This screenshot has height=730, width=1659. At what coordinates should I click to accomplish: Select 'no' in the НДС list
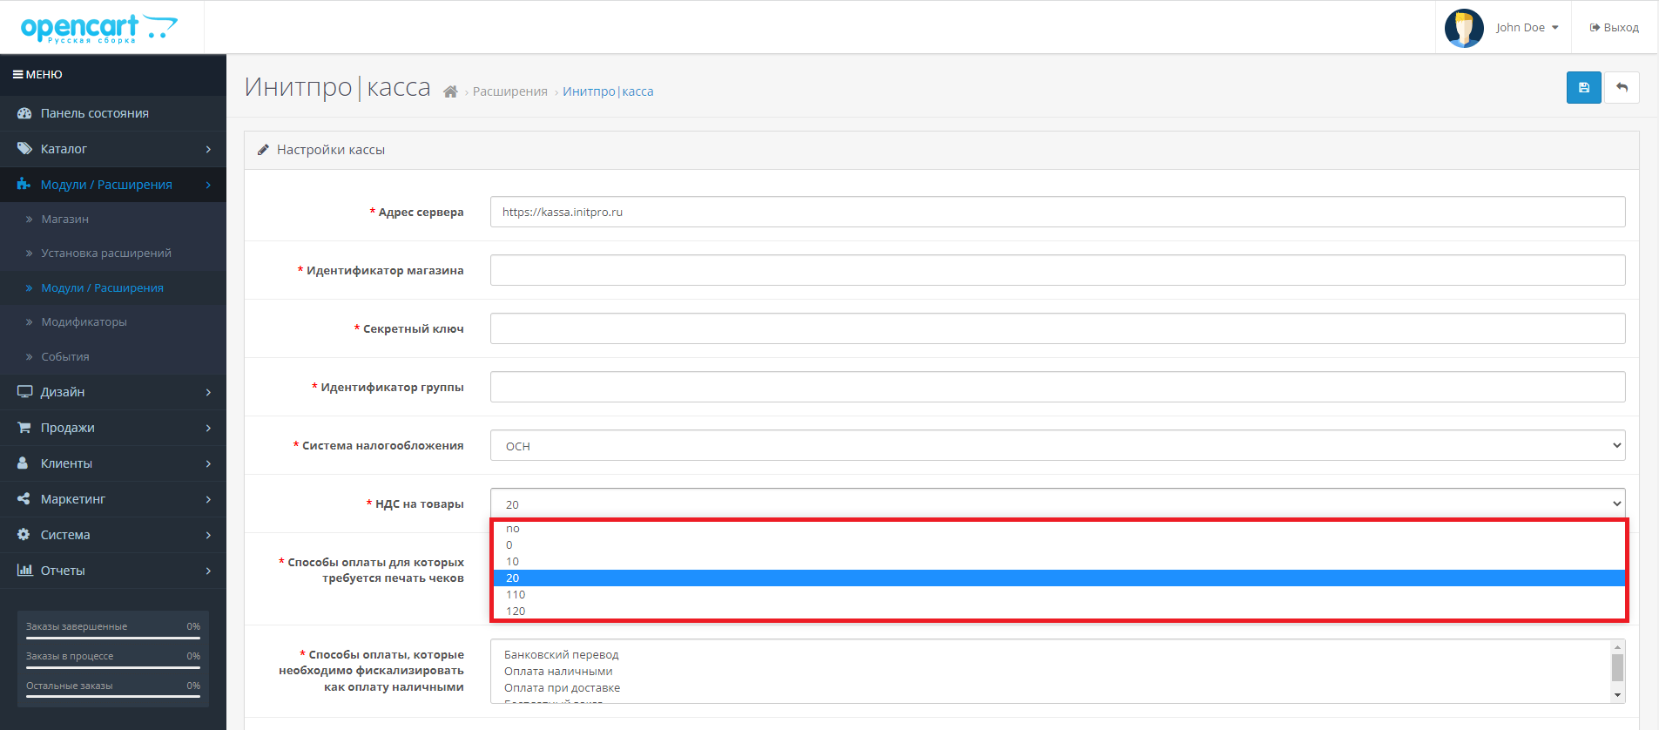tap(1059, 529)
